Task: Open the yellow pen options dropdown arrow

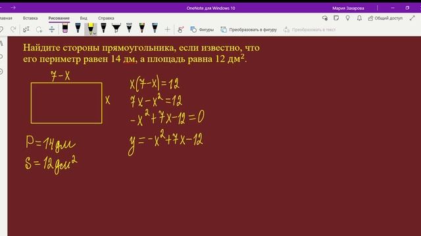Action: (95, 33)
